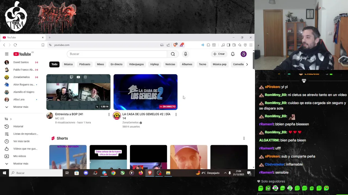
Task: Select the Mixes filter chip
Action: coord(100,64)
